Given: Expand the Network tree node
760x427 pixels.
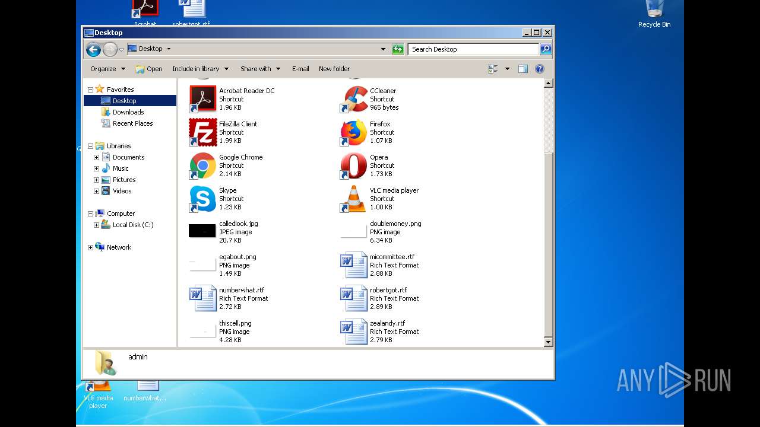Looking at the screenshot, I should tap(90, 247).
